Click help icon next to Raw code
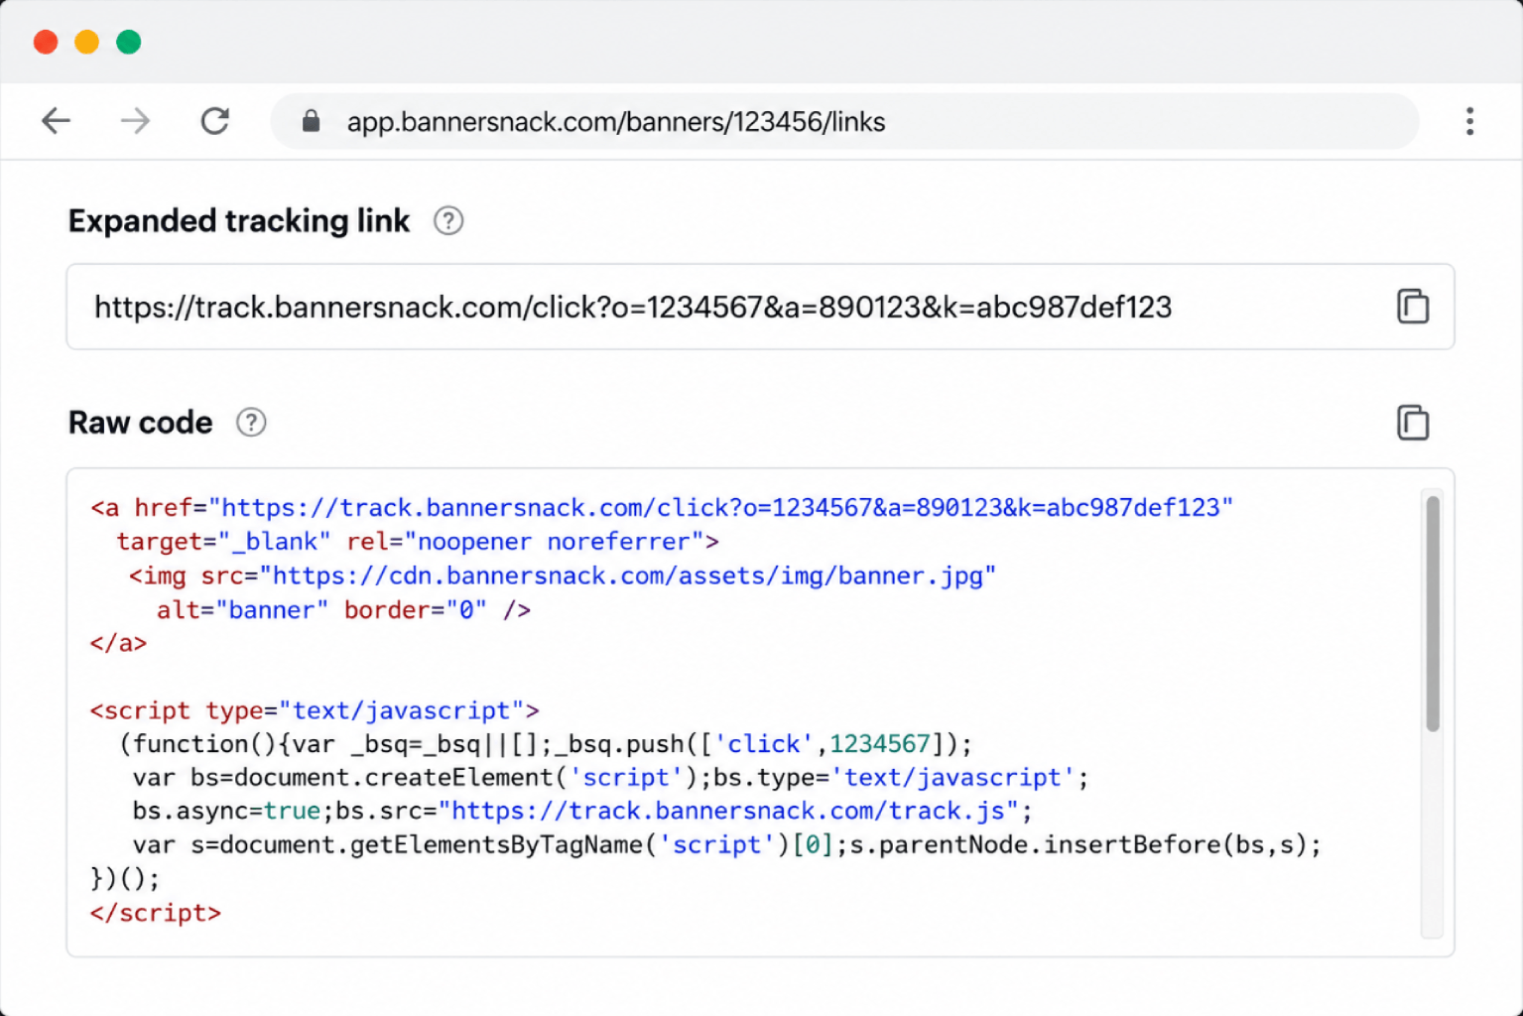 251,423
